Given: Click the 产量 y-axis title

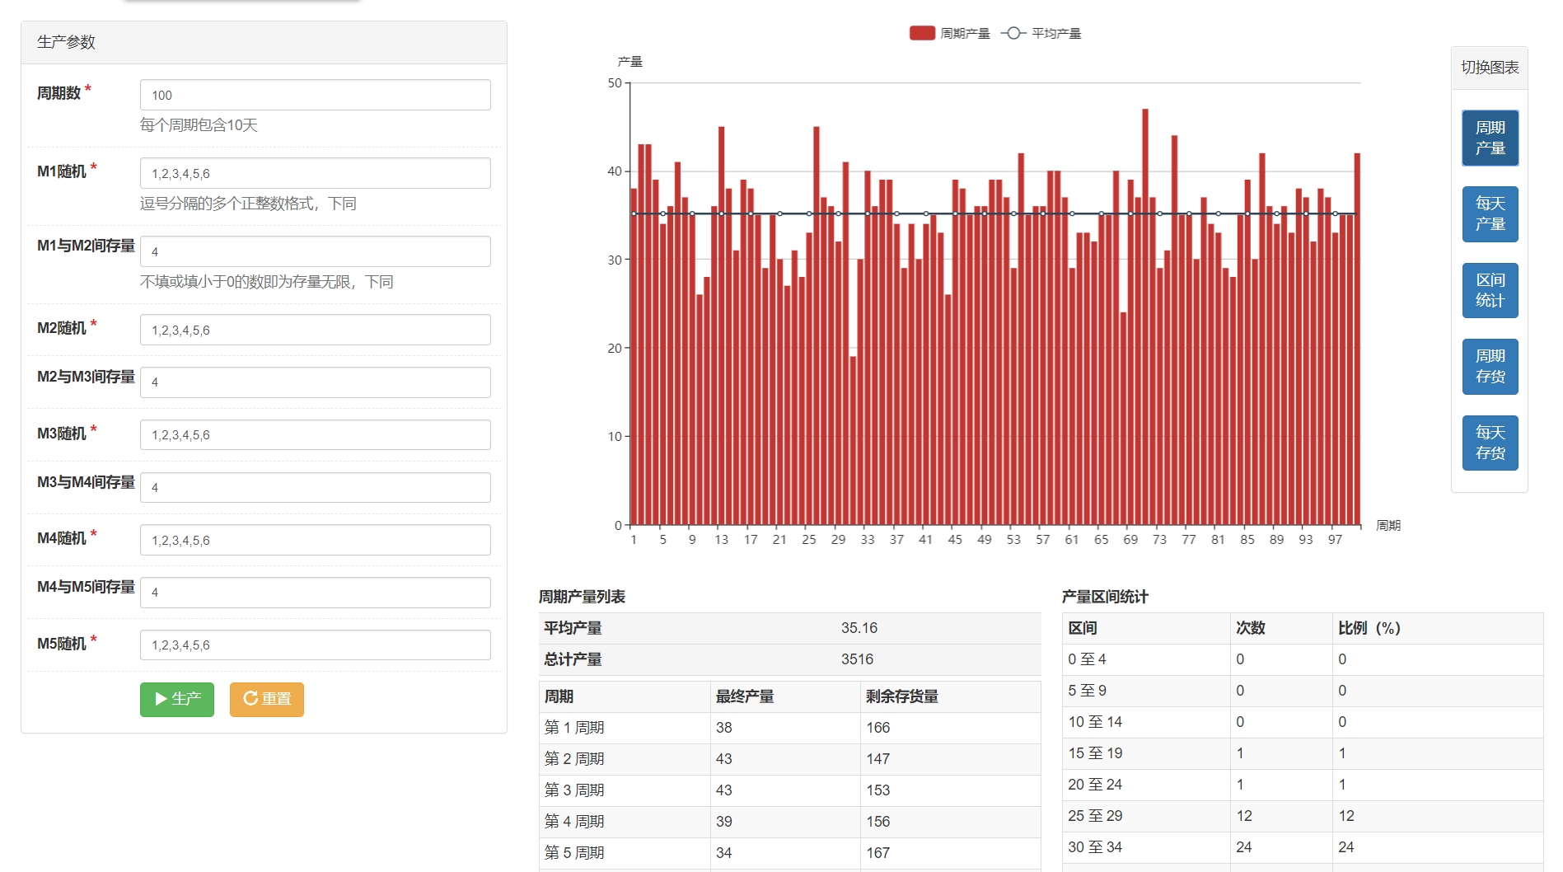Looking at the screenshot, I should pyautogui.click(x=630, y=62).
